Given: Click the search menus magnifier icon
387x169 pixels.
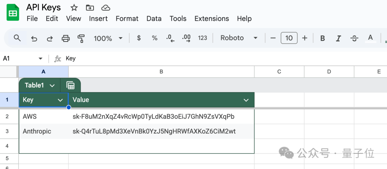Looking at the screenshot, I should [x=17, y=38].
